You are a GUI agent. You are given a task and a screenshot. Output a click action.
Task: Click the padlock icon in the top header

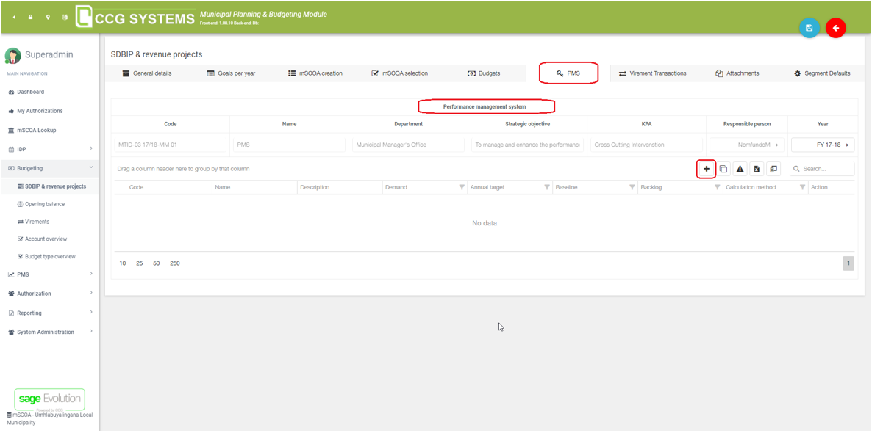click(x=31, y=17)
